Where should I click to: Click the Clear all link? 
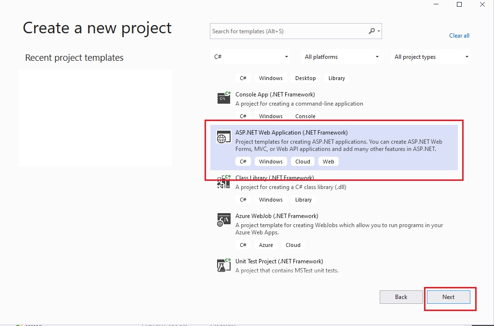(x=459, y=36)
